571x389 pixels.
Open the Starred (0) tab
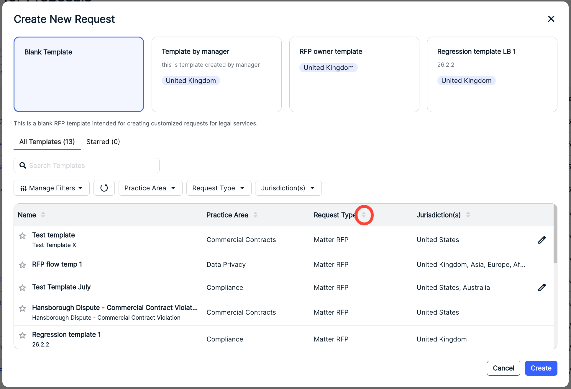pyautogui.click(x=103, y=142)
